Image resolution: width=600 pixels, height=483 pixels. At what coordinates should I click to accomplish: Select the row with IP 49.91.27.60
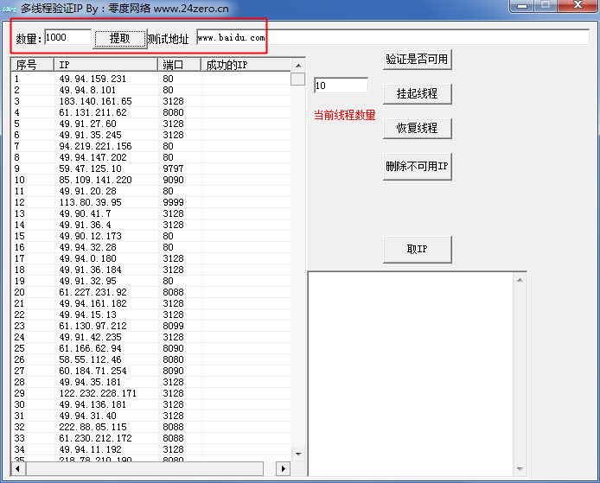(150, 124)
